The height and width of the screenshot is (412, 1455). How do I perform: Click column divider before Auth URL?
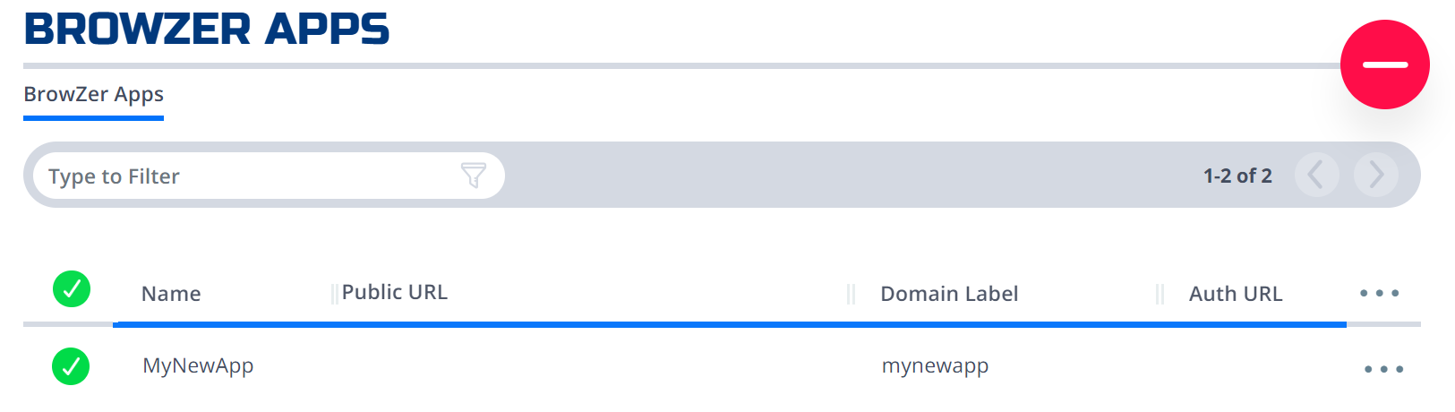point(1160,294)
